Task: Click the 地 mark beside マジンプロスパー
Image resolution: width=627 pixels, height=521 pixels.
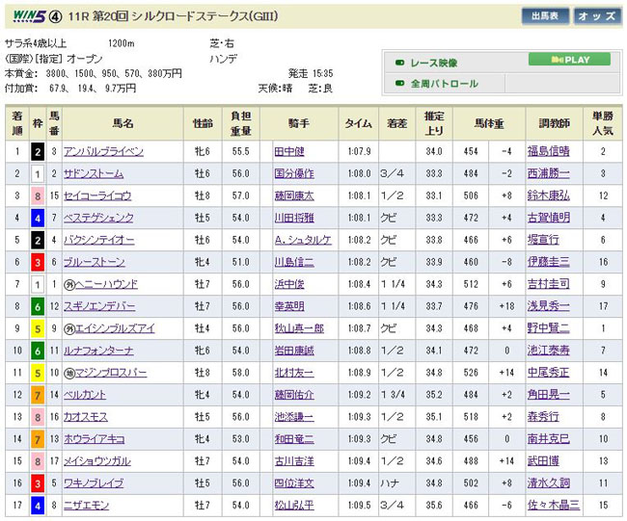Action: tap(69, 373)
